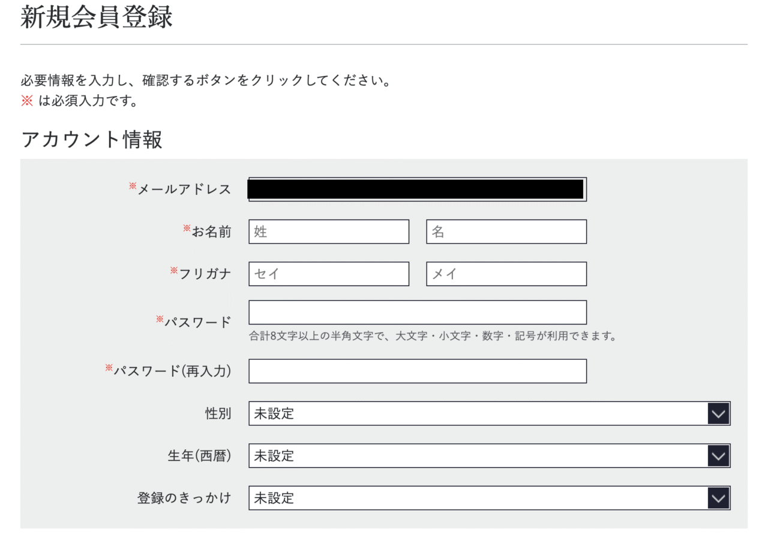Click the フリガナ label text
The height and width of the screenshot is (547, 768).
tap(205, 274)
